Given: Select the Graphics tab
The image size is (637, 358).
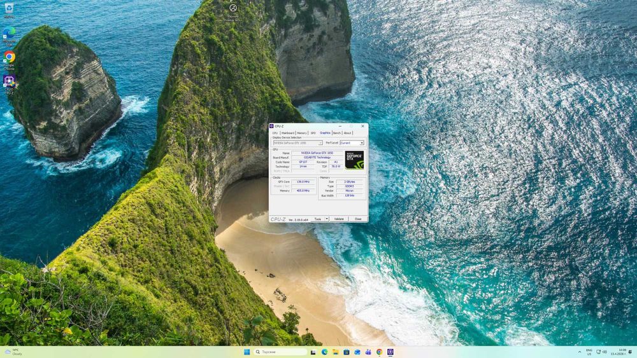Looking at the screenshot, I should click(325, 133).
